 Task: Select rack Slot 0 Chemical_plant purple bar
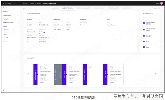pos(35,74)
